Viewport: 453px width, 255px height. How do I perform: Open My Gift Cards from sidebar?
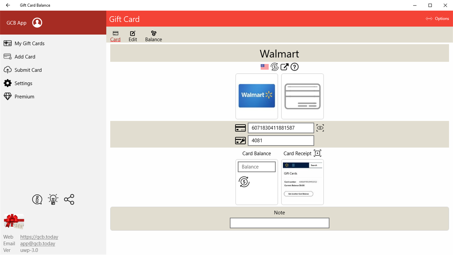click(28, 43)
